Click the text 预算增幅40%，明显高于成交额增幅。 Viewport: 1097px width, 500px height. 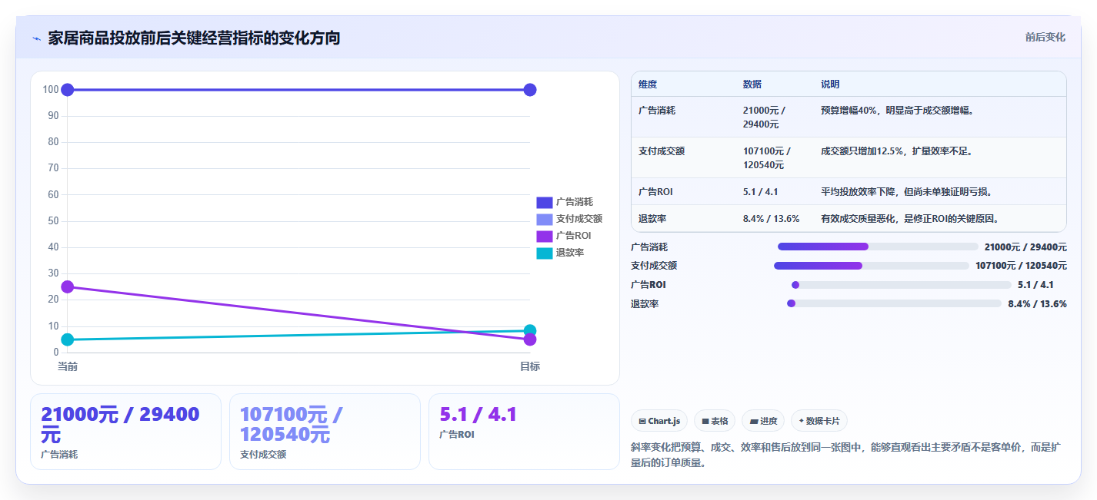899,111
